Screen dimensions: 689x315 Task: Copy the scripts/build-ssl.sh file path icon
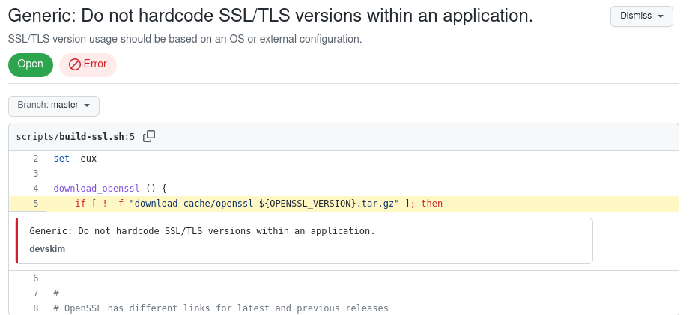[x=149, y=136]
